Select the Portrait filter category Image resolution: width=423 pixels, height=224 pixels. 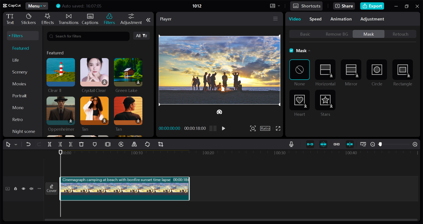pyautogui.click(x=19, y=96)
